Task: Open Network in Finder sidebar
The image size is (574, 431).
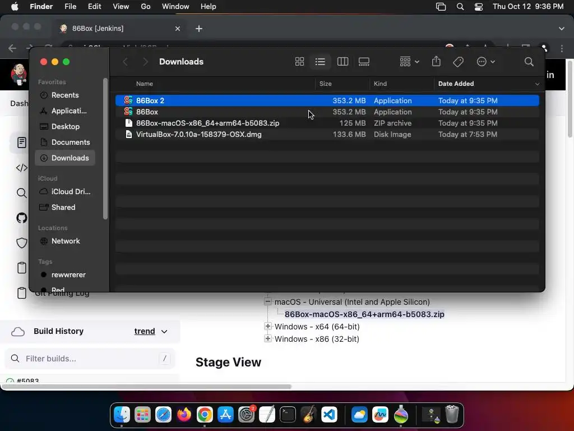Action: [65, 241]
